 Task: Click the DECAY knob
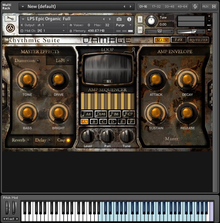pyautogui.click(x=187, y=80)
